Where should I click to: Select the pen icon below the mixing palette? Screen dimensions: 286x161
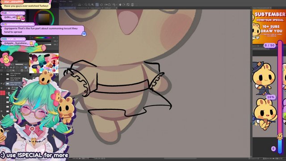(x=57, y=75)
